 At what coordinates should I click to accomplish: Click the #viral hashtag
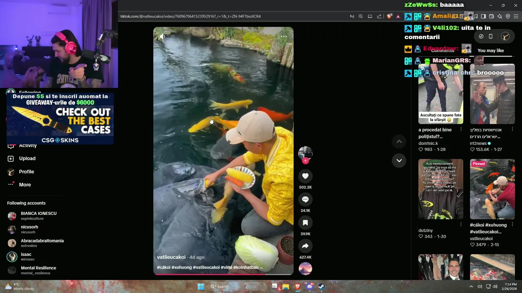click(226, 267)
